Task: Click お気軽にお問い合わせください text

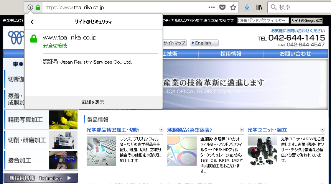Action: [x=298, y=31]
